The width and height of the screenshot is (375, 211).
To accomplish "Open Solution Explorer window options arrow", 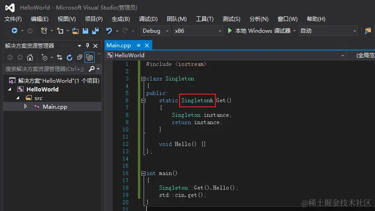I will (x=80, y=45).
